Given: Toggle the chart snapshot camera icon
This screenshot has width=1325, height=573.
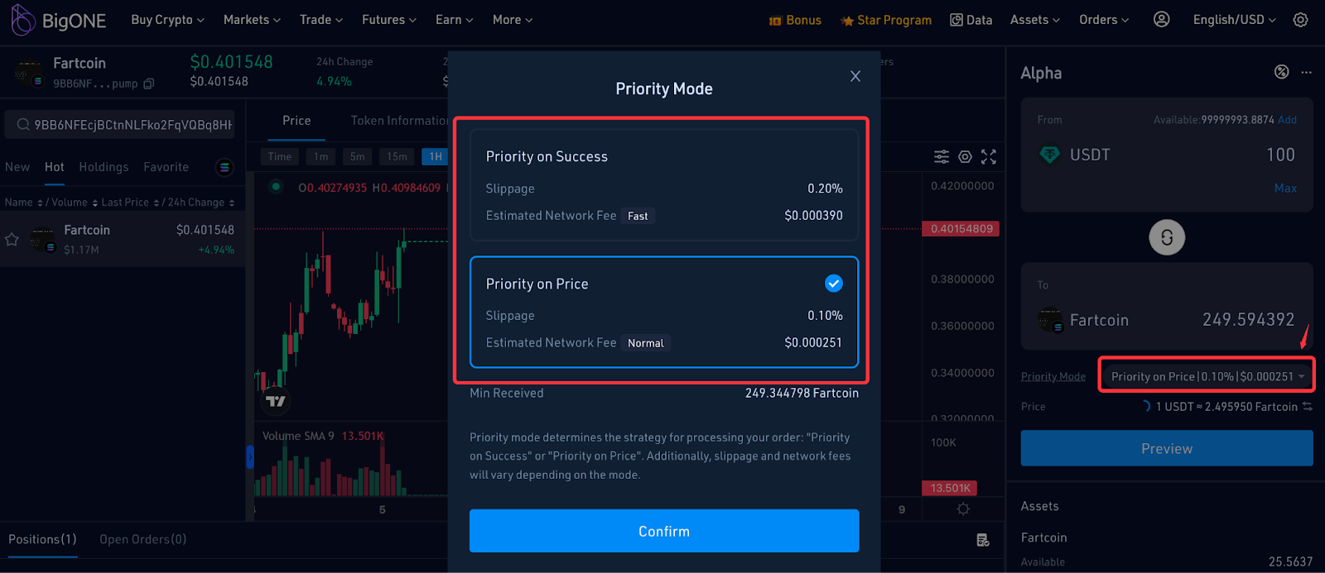Looking at the screenshot, I should coord(965,156).
